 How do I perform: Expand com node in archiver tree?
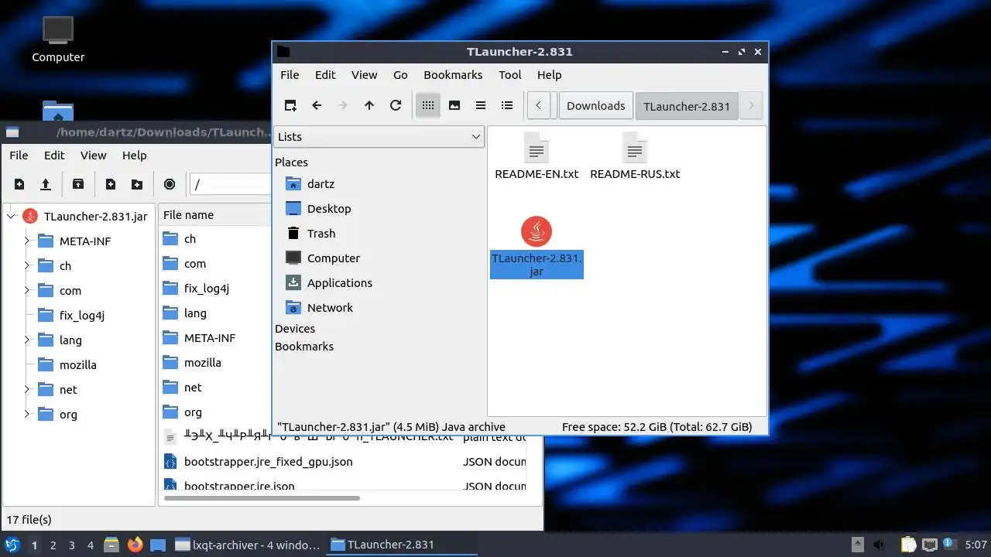[x=26, y=291]
